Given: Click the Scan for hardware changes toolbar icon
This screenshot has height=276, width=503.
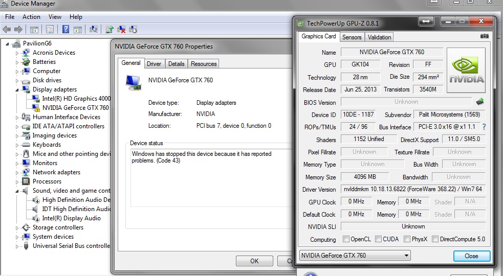Looking at the screenshot, I should click(93, 30).
